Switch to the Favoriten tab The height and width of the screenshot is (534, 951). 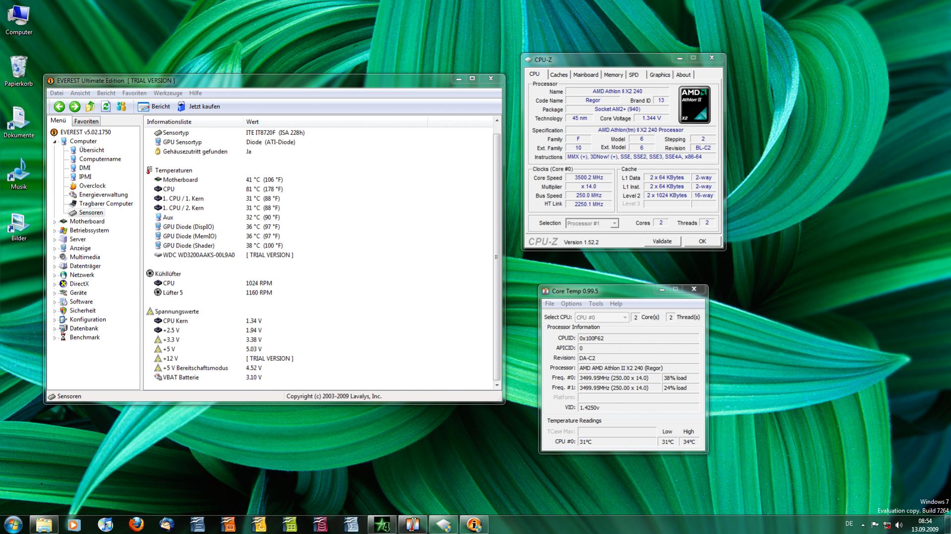click(86, 121)
